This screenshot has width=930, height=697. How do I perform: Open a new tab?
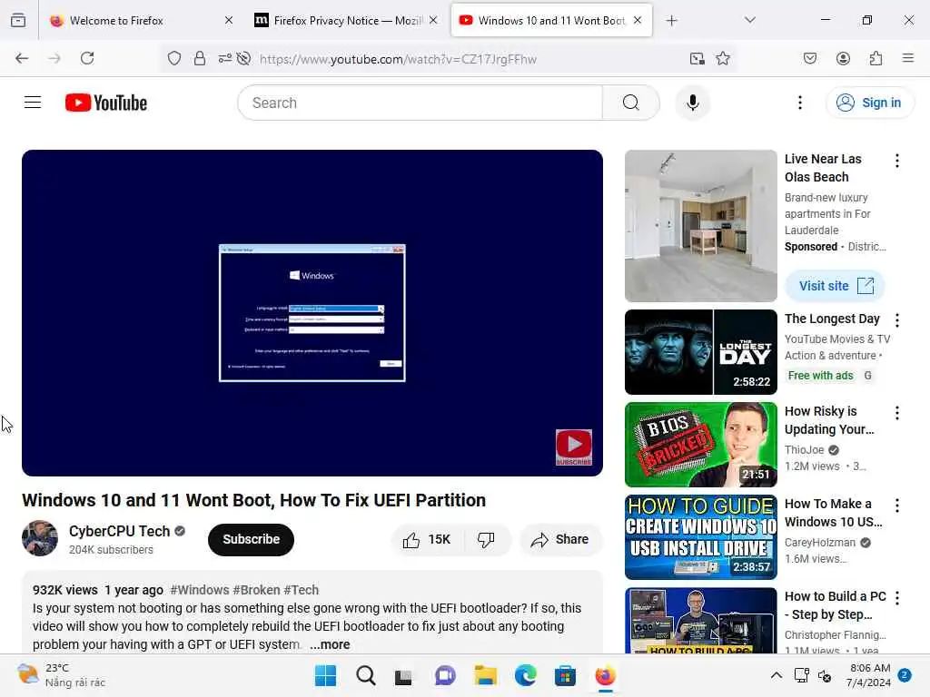click(671, 21)
